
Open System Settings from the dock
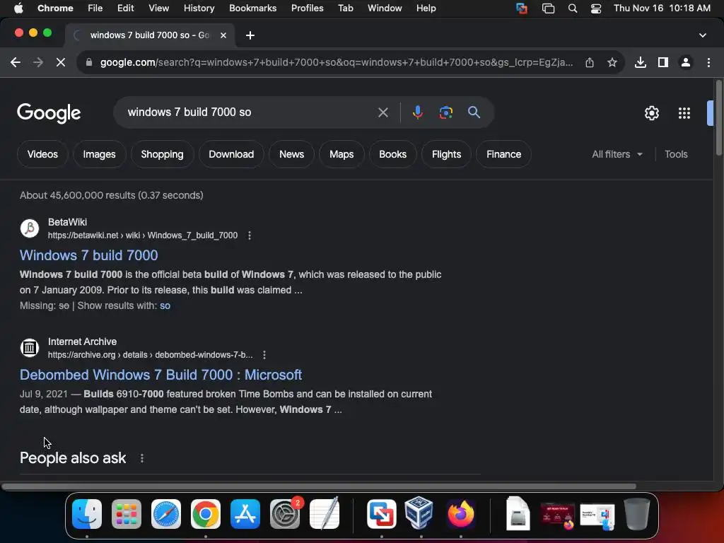pyautogui.click(x=285, y=514)
